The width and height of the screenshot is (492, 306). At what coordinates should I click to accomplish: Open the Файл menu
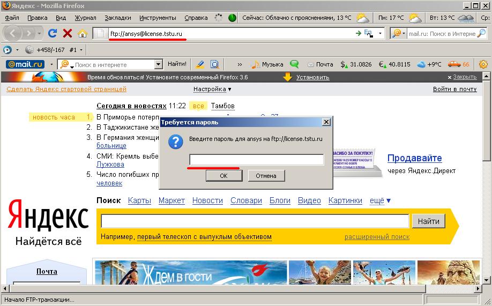(x=12, y=18)
